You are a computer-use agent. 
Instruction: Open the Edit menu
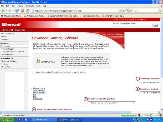(8, 6)
